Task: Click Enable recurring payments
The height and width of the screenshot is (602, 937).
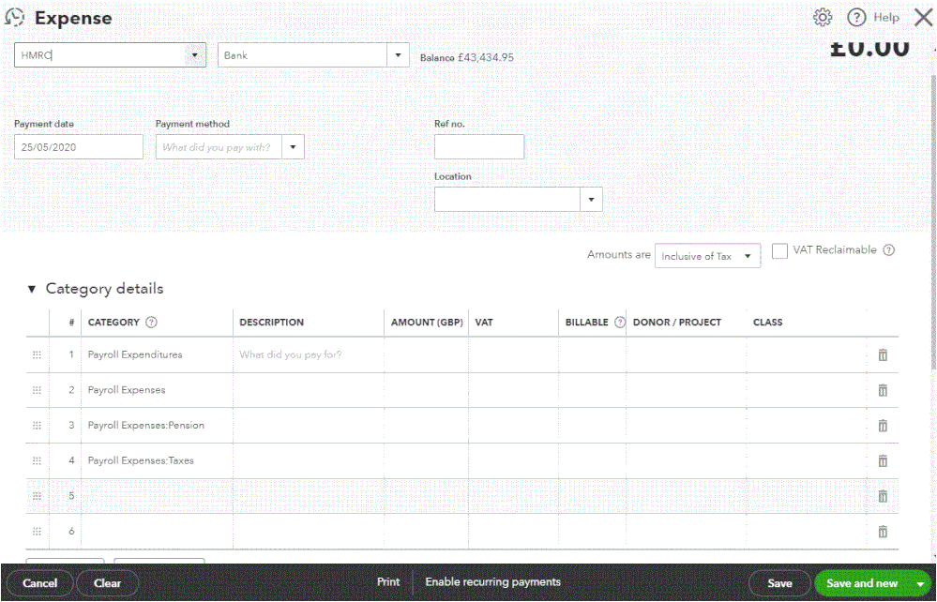Action: (493, 581)
